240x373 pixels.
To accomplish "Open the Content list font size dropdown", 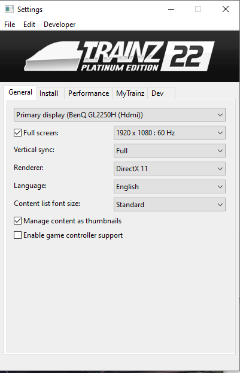I will 169,205.
